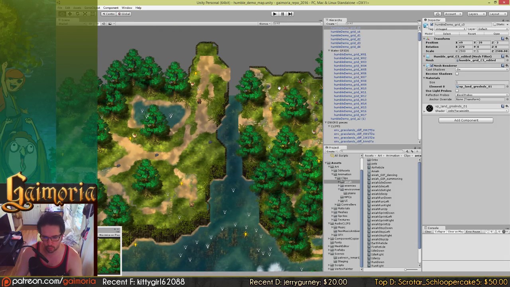
Task: Open the Layer dropdown showing Default
Action: pos(492,29)
